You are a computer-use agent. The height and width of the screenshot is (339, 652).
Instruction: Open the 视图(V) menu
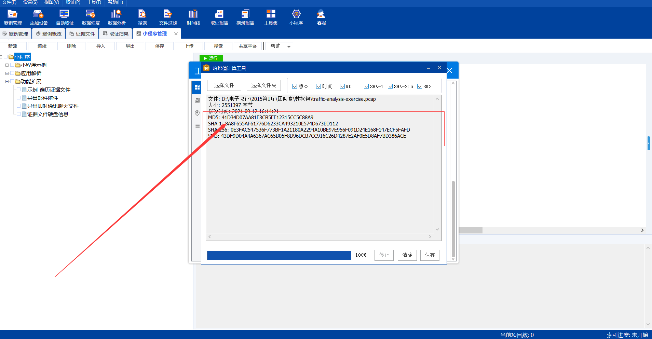coord(52,2)
